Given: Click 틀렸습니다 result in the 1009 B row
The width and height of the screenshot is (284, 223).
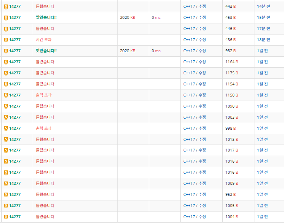Looking at the screenshot, I should (x=45, y=184).
